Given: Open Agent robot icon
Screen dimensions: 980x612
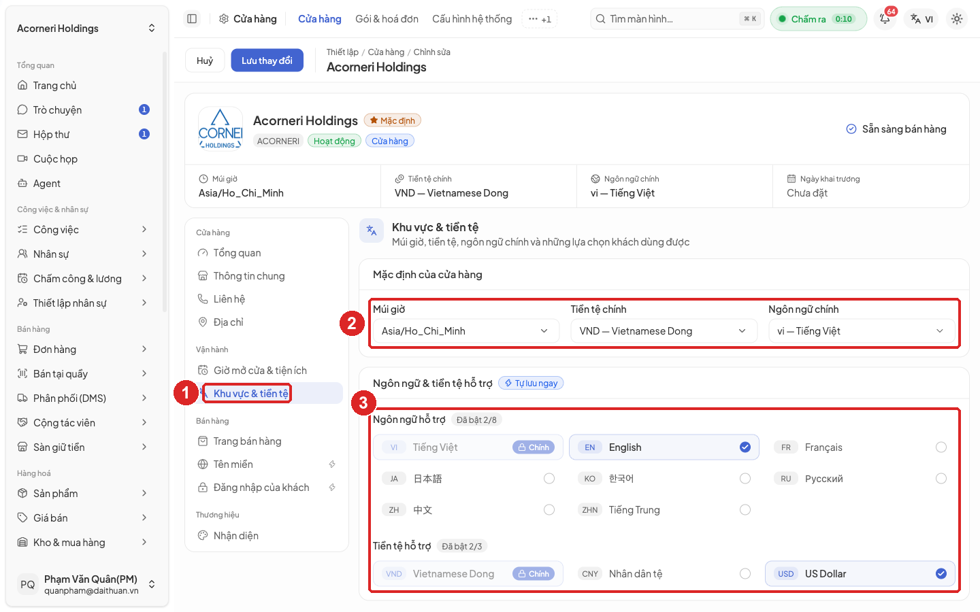Looking at the screenshot, I should (x=22, y=184).
